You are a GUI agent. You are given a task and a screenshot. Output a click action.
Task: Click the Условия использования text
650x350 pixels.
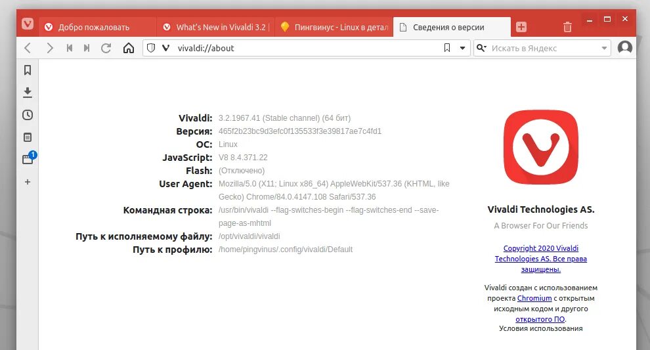tap(540, 328)
